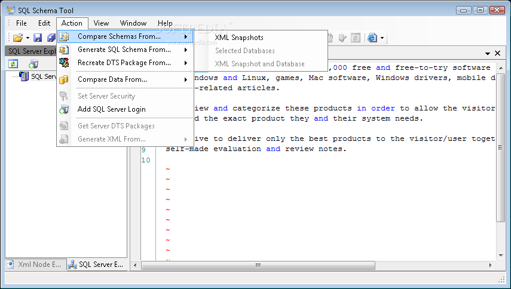Expand the Generate XML From submenu arrow
This screenshot has height=289, width=511.
click(x=186, y=139)
